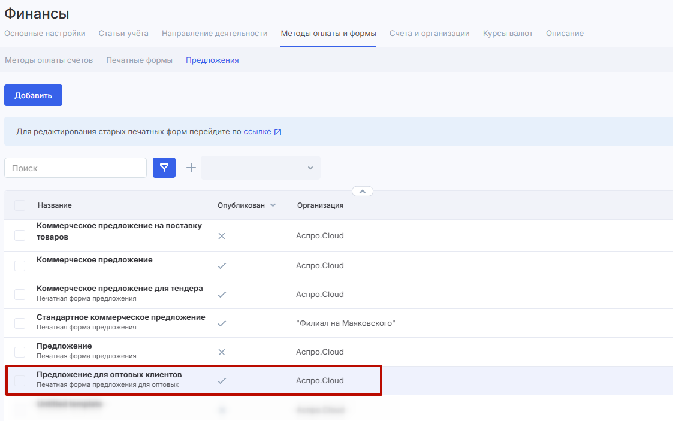
Task: Click the unpublished X for Коммерческое предложение на поставку товаров
Action: pos(222,236)
